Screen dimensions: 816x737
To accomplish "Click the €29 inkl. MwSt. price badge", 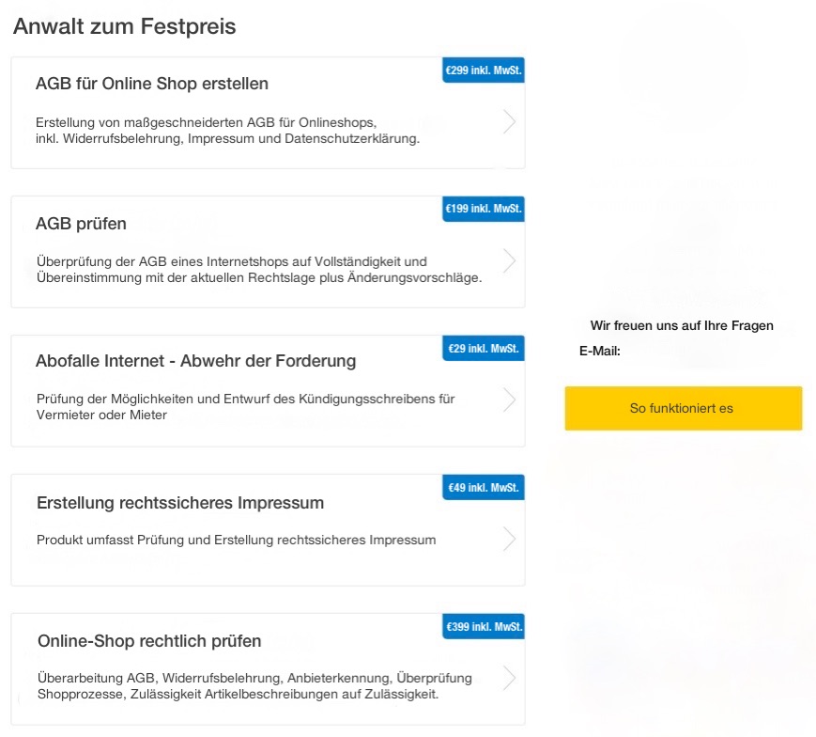I will tap(483, 349).
